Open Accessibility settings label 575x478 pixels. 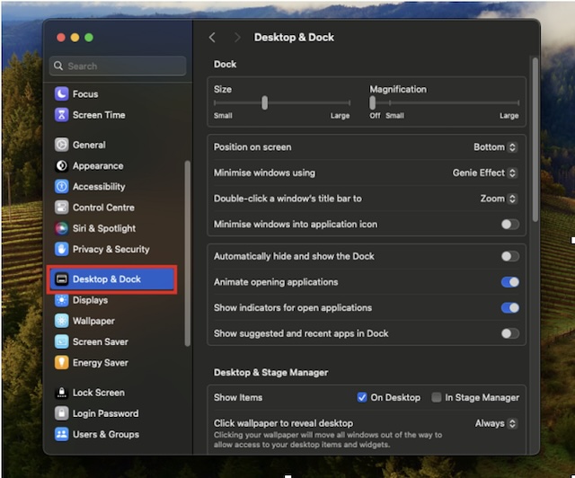click(x=99, y=187)
